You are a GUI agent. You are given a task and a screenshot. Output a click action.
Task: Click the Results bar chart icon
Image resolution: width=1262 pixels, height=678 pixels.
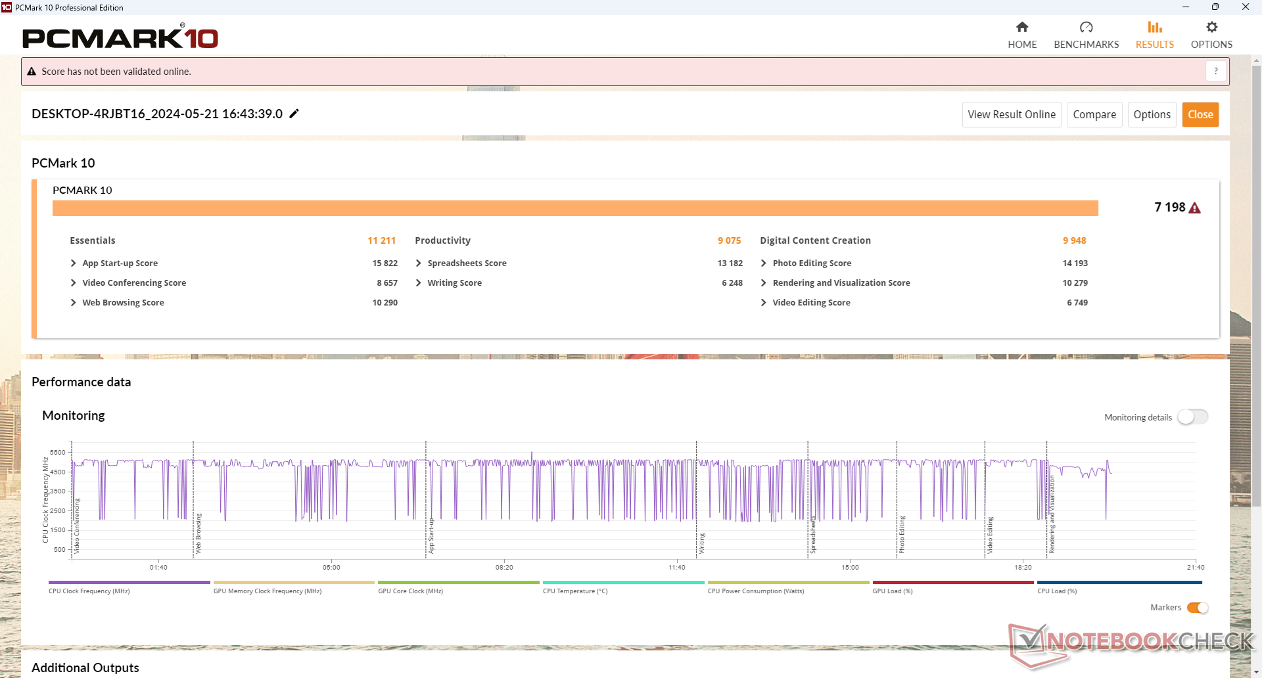(1154, 28)
